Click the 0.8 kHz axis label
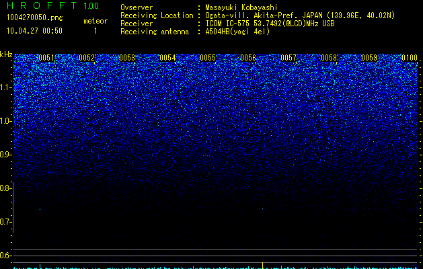This screenshot has width=423, height=269. click(5, 188)
